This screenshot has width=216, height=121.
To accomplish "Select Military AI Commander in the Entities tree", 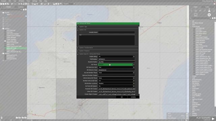I will click(x=12, y=43).
